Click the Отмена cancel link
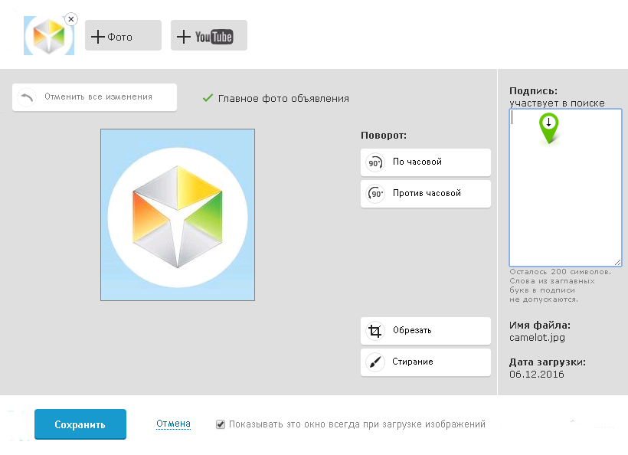Viewport: 628px width, 455px height. (173, 424)
